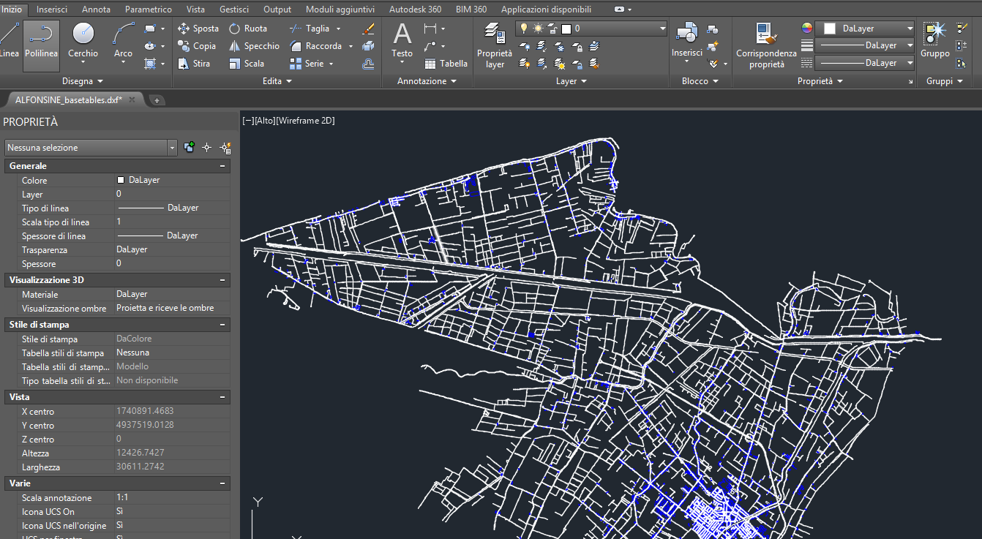Click the Spessore value field

pyautogui.click(x=172, y=263)
